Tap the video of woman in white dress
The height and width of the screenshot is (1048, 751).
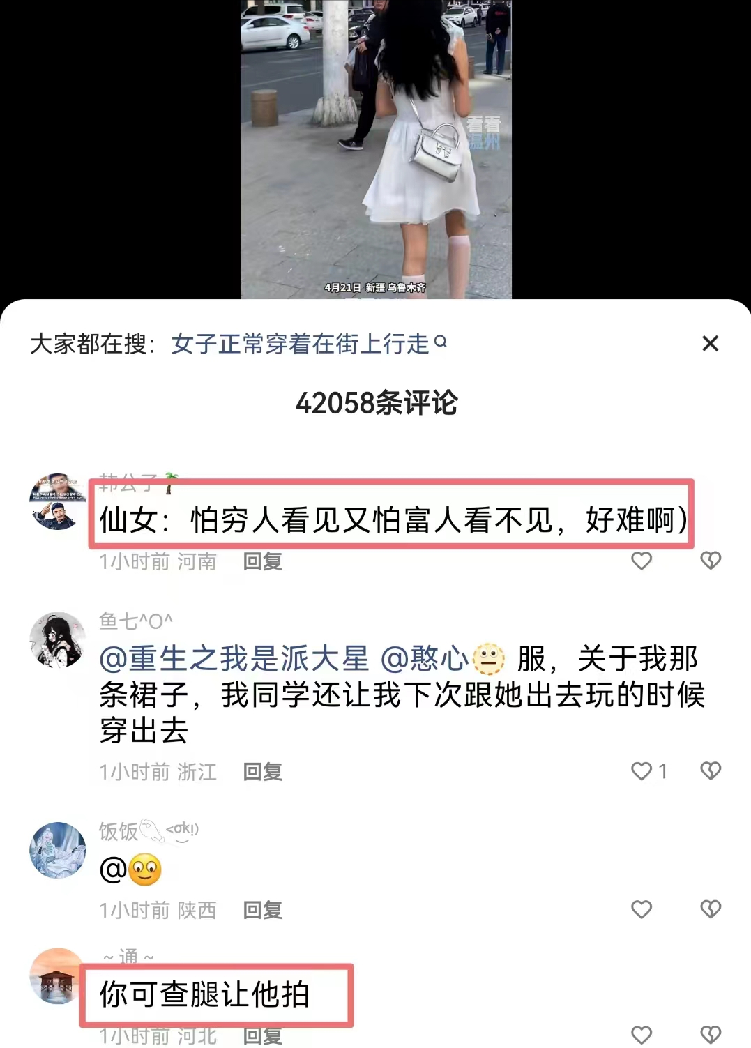click(376, 149)
